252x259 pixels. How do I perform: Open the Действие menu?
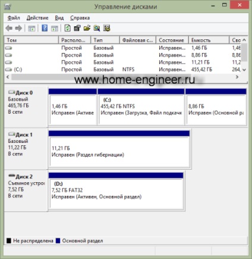37,18
